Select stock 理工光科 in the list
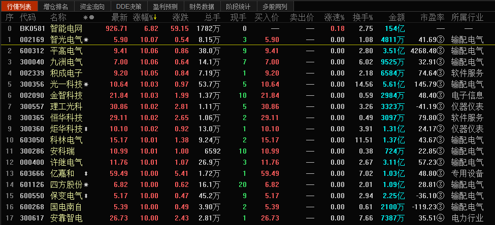The height and width of the screenshot is (225, 495). point(67,106)
